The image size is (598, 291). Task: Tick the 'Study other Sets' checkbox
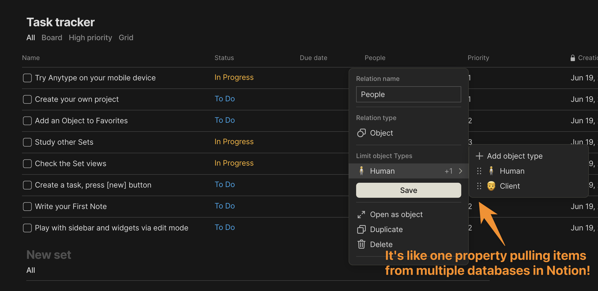[27, 142]
